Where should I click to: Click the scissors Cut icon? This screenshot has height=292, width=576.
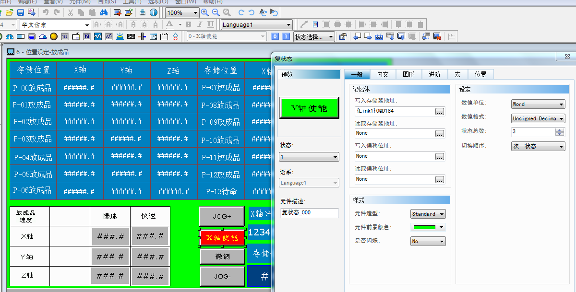coord(71,12)
